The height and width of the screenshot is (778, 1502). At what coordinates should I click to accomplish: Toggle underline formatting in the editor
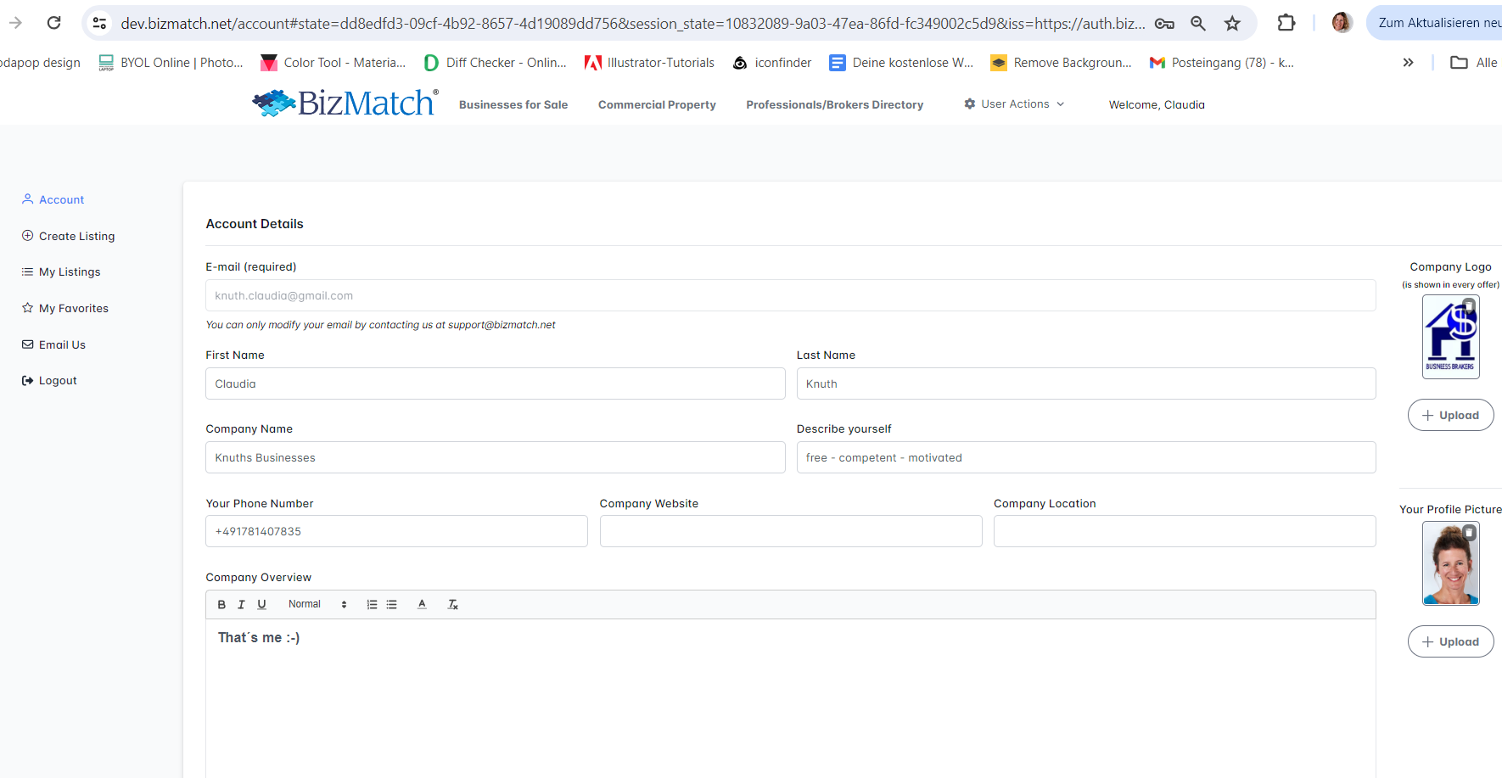click(x=261, y=605)
